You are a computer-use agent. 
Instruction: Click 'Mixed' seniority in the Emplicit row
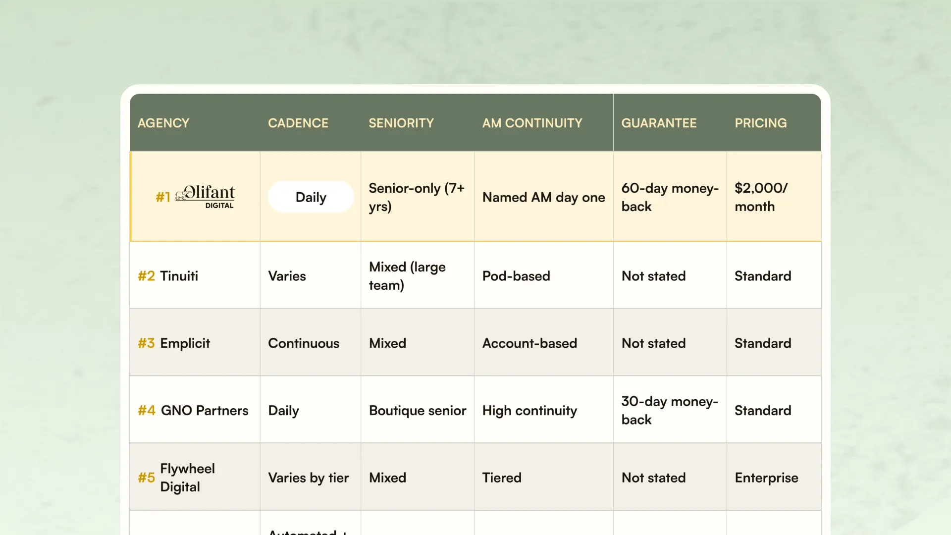418,343
